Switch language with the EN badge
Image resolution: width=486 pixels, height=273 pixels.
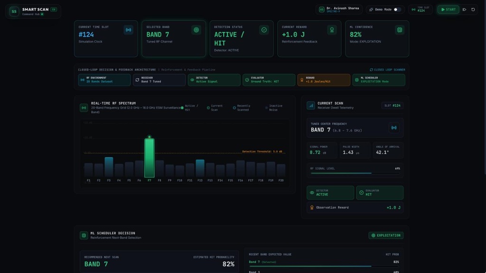coord(54,9)
